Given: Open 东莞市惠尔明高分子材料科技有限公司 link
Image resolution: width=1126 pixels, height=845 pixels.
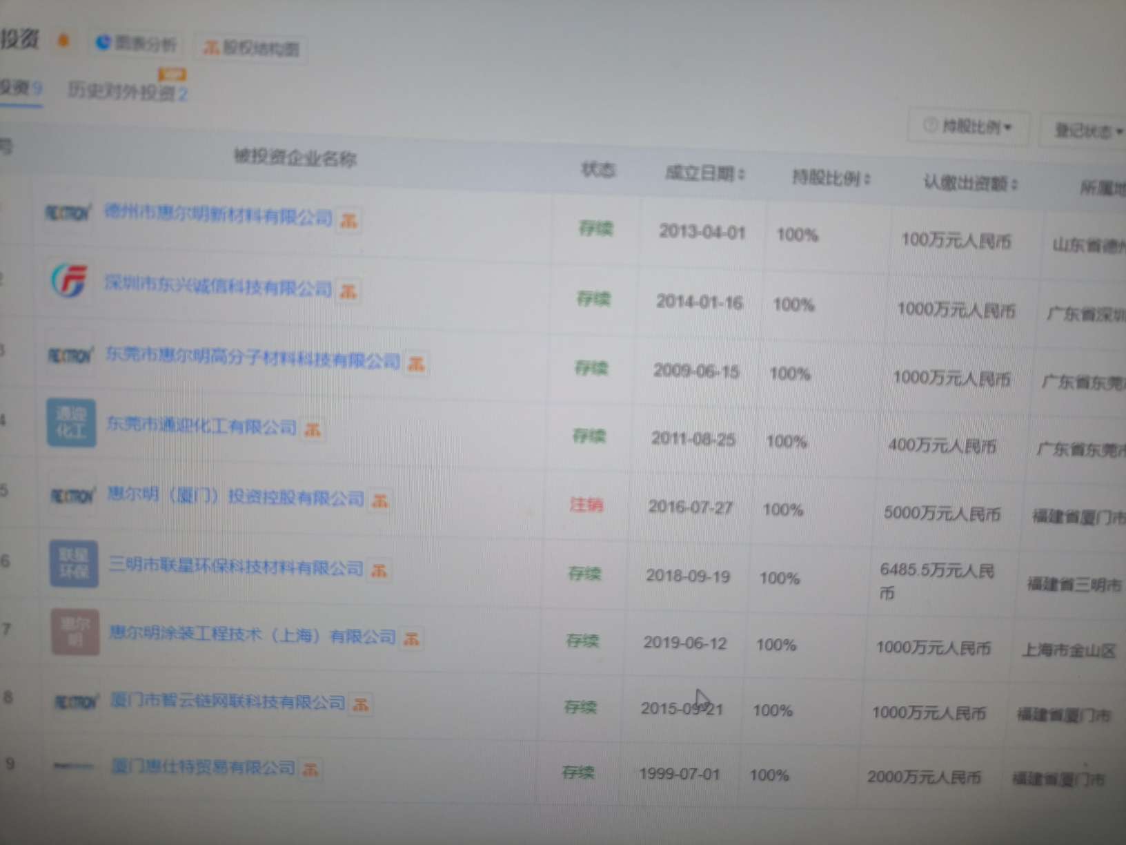Looking at the screenshot, I should click(253, 358).
